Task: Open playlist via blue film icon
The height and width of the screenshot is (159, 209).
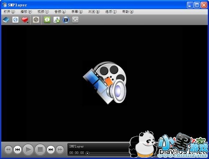Action: (66, 20)
